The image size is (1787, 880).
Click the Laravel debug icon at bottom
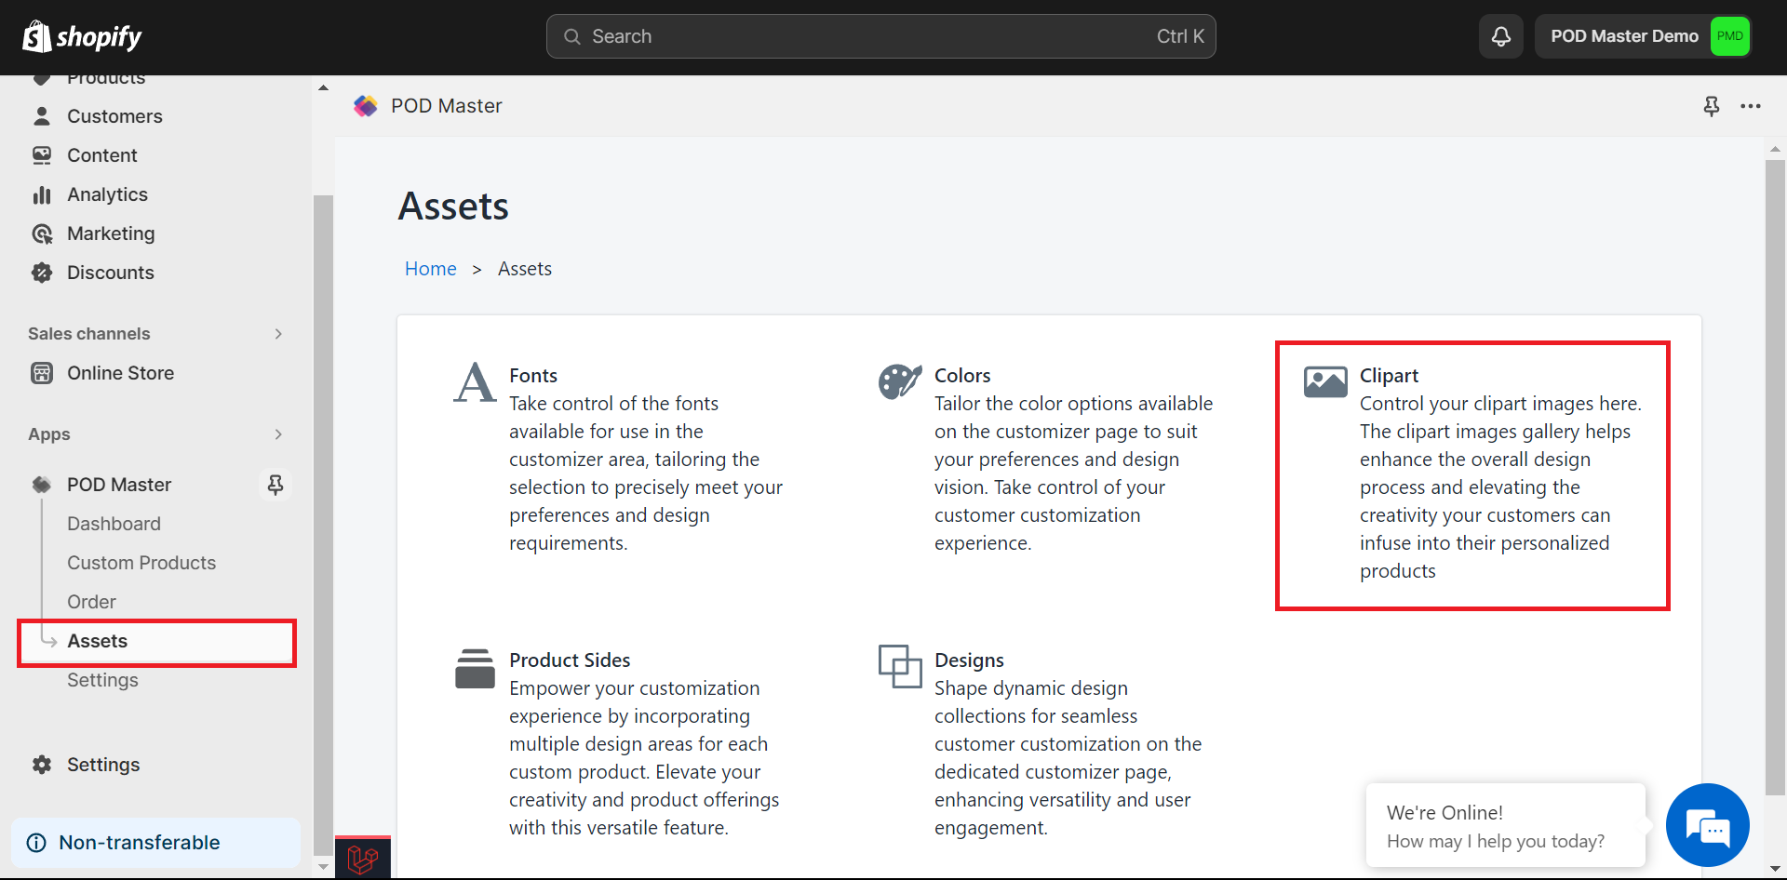(x=363, y=859)
